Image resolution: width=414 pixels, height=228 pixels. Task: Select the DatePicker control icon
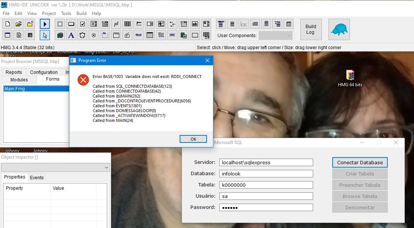183,24
